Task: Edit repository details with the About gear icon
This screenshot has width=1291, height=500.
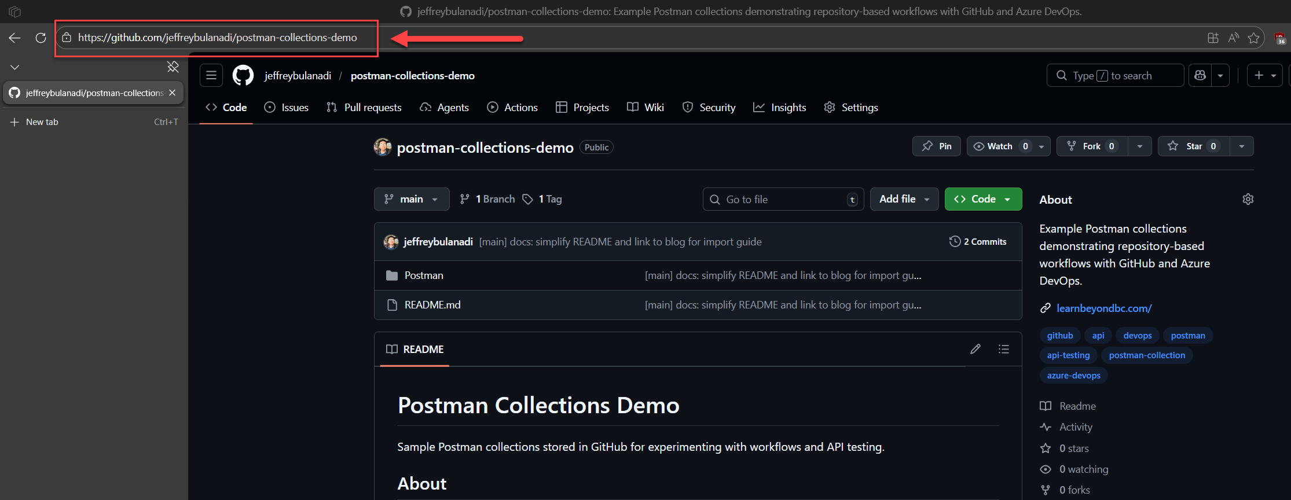Action: pos(1248,199)
